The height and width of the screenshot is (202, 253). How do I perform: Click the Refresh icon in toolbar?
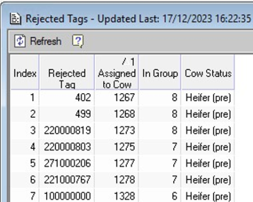click(20, 41)
